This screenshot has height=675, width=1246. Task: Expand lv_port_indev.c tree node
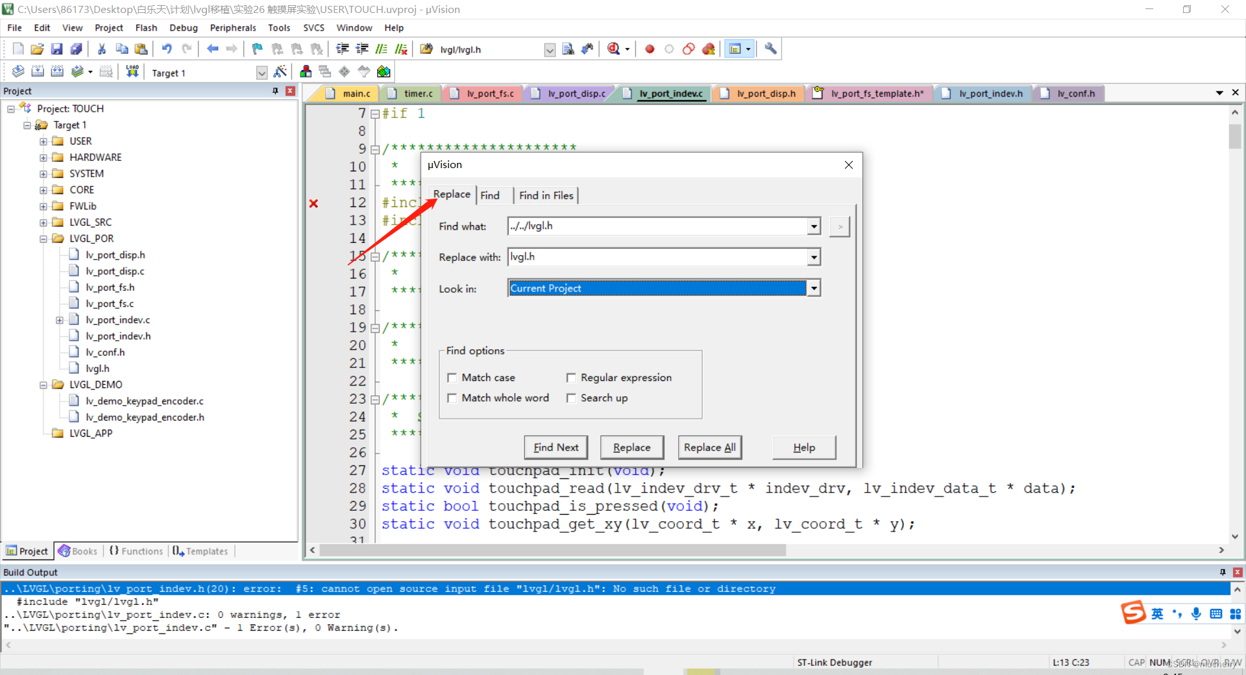click(60, 320)
